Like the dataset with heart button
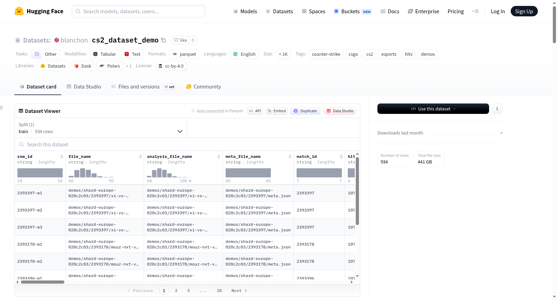The width and height of the screenshot is (557, 300). point(181,40)
